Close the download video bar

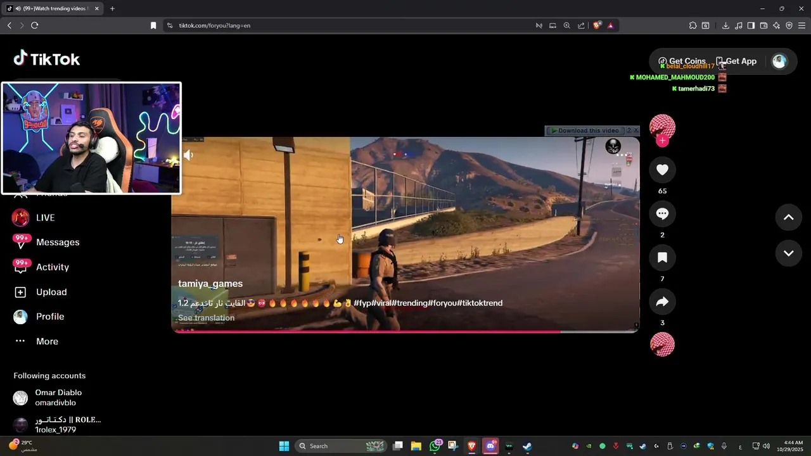click(636, 130)
